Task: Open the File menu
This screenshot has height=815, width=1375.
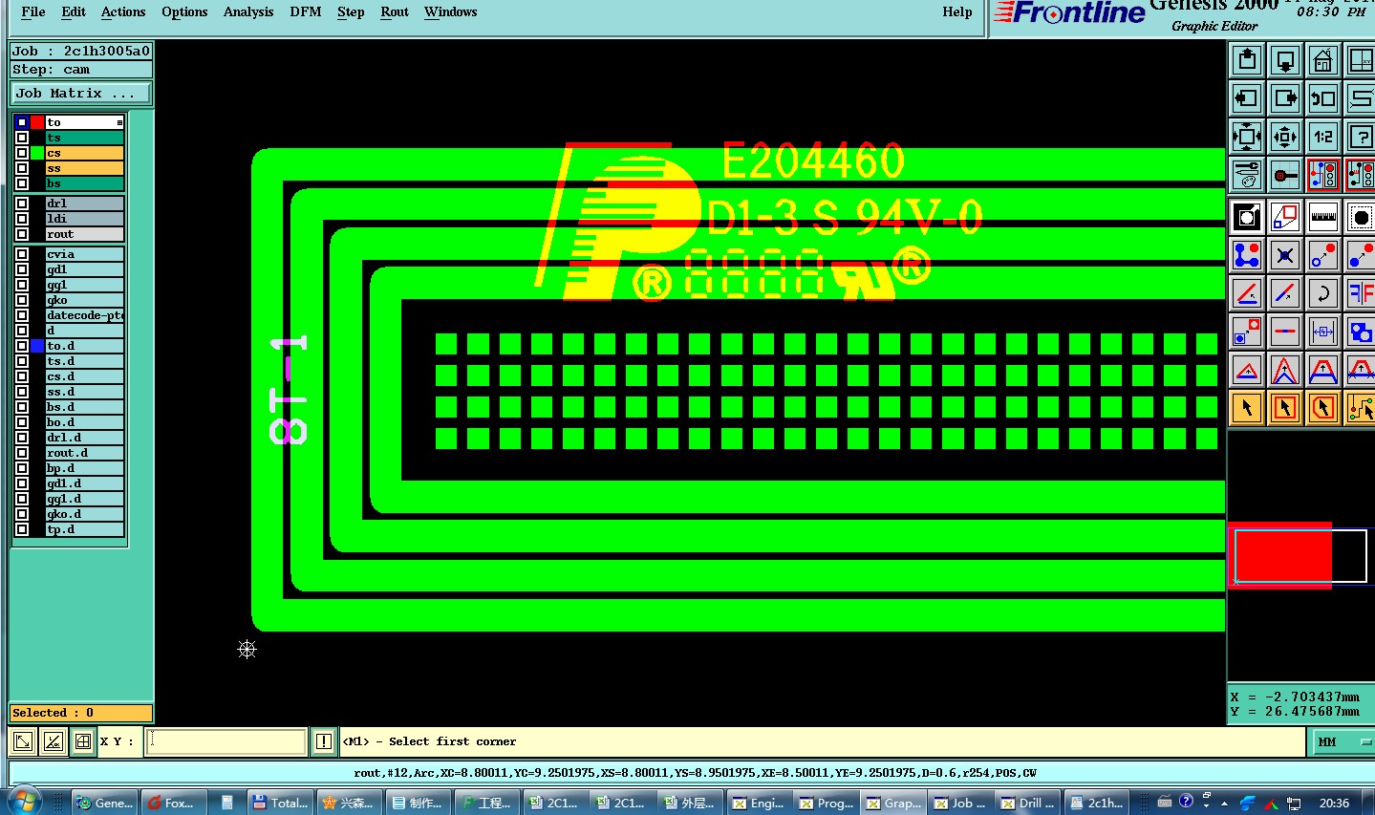Action: 33,12
